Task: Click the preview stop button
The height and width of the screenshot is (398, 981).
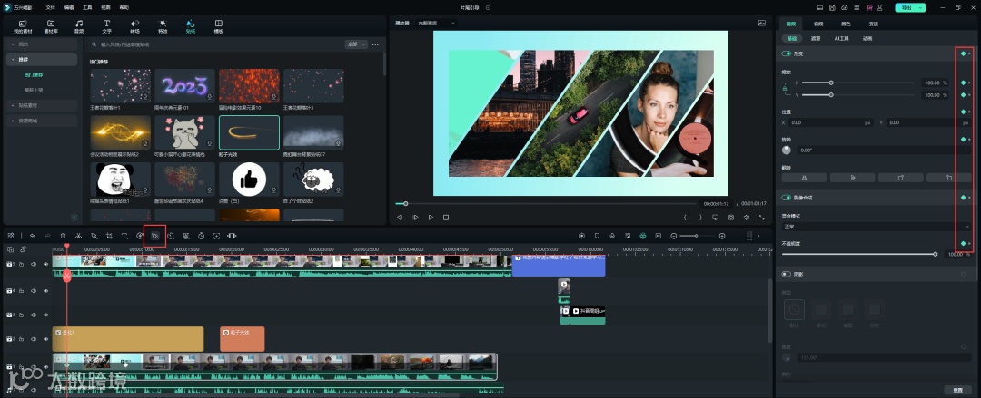Action: click(446, 218)
